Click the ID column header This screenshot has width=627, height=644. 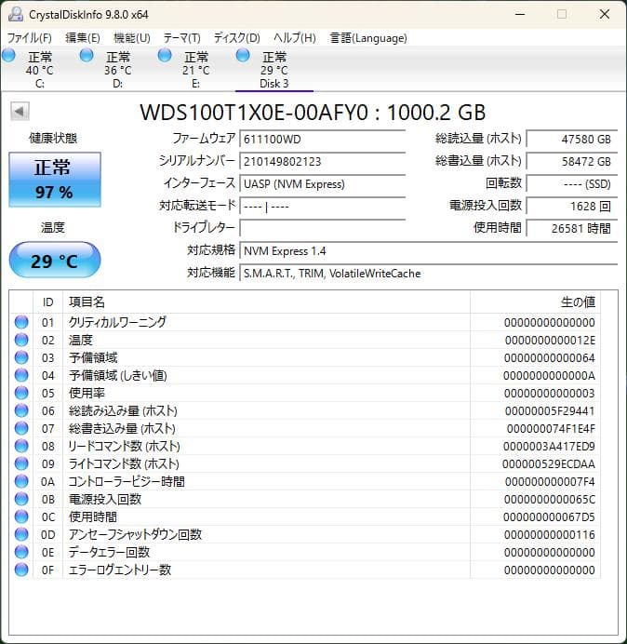click(x=48, y=302)
